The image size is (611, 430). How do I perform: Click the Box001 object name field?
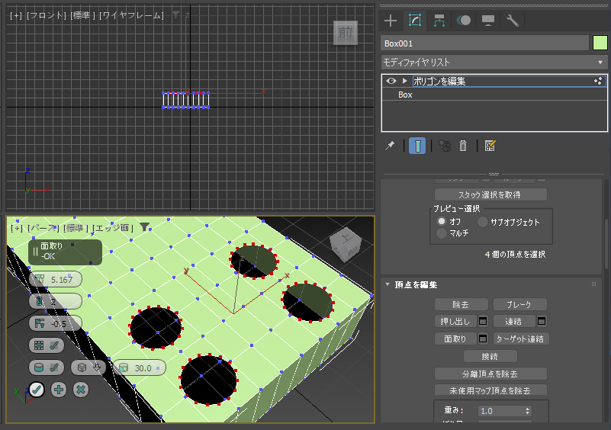tap(484, 43)
